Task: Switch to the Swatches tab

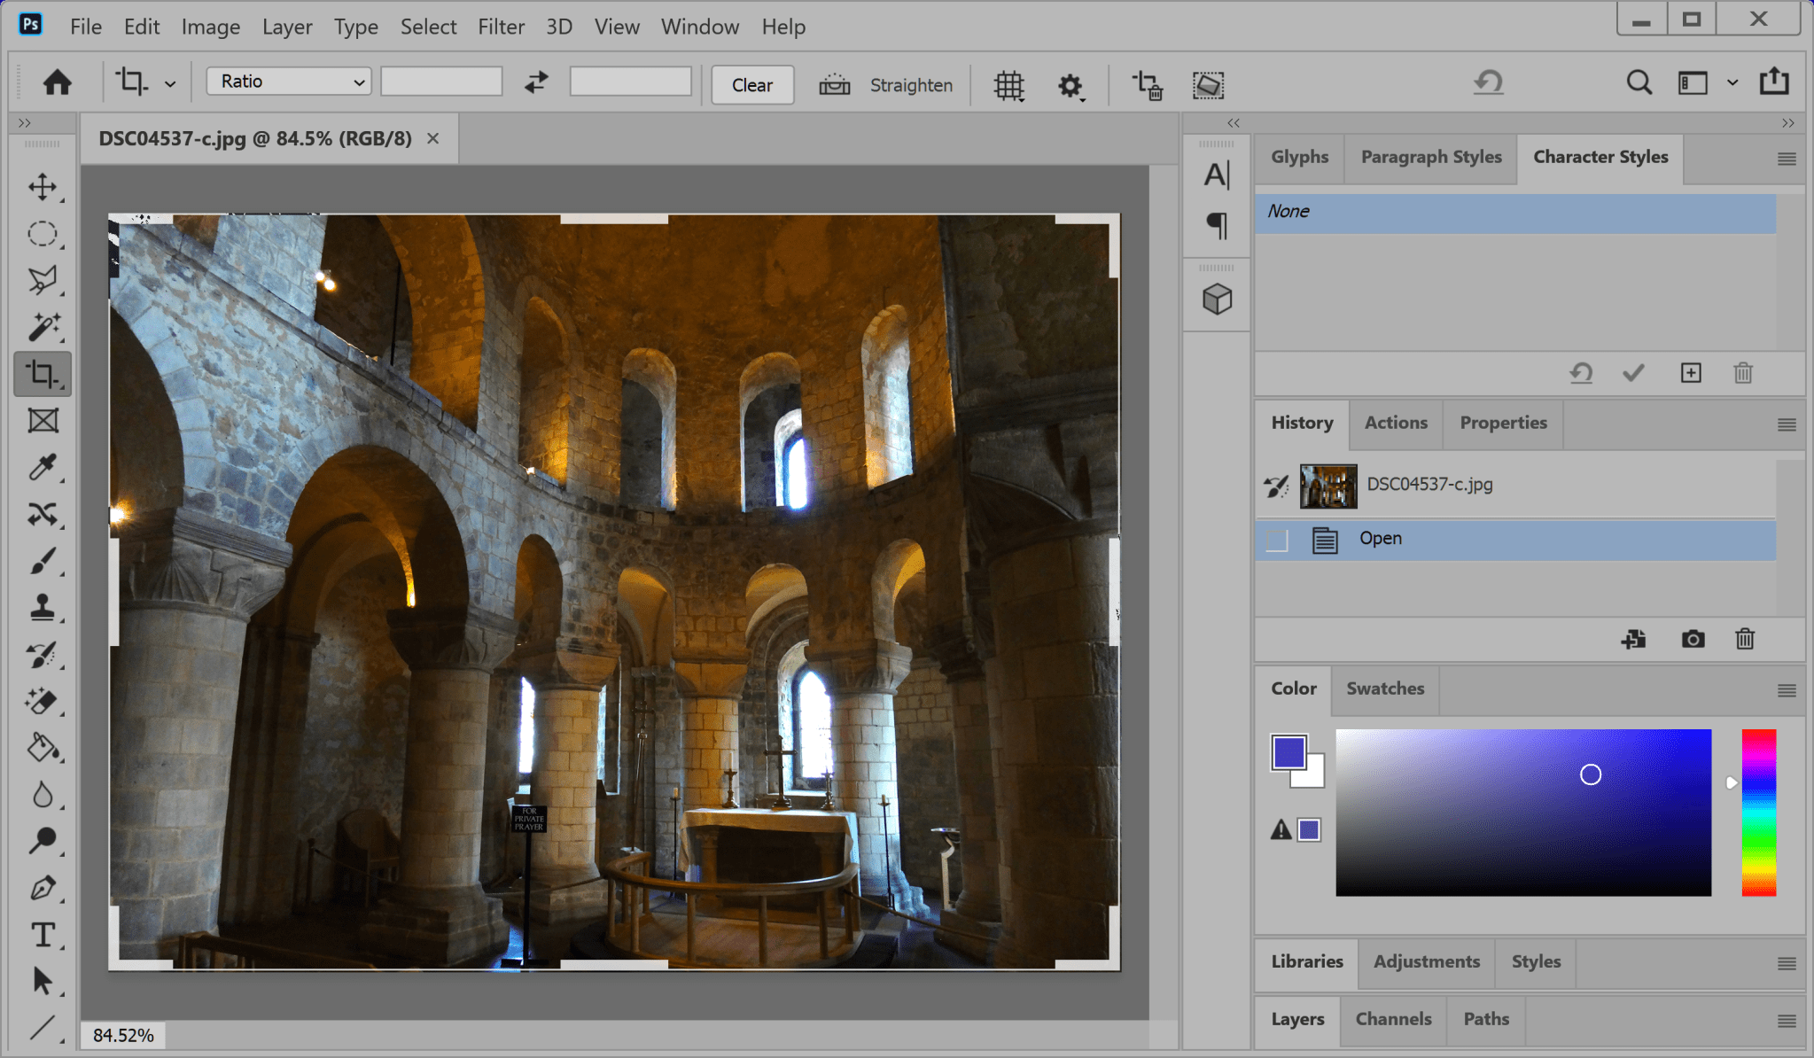Action: coord(1385,688)
